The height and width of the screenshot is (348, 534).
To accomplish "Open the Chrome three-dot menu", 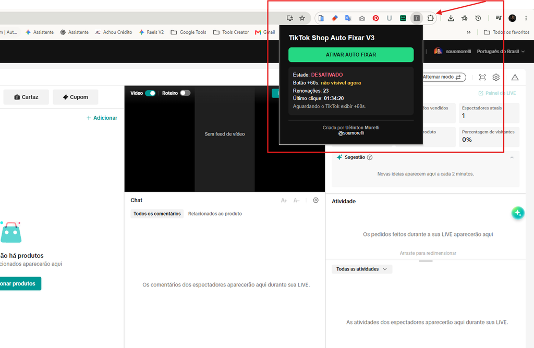I will click(526, 18).
